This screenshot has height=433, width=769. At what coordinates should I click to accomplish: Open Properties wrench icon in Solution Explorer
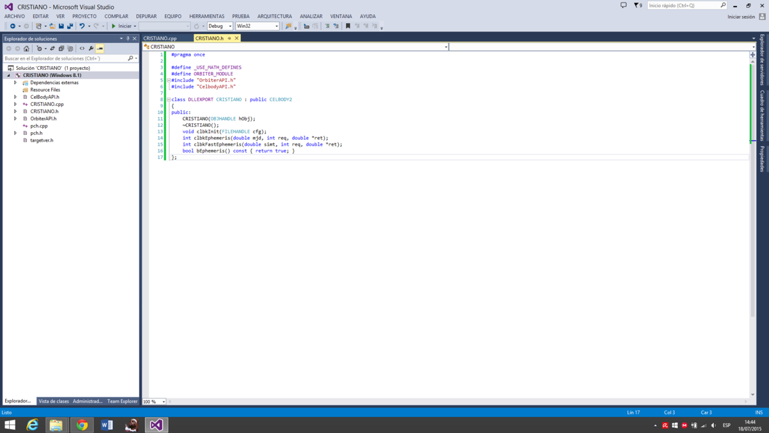pyautogui.click(x=91, y=49)
